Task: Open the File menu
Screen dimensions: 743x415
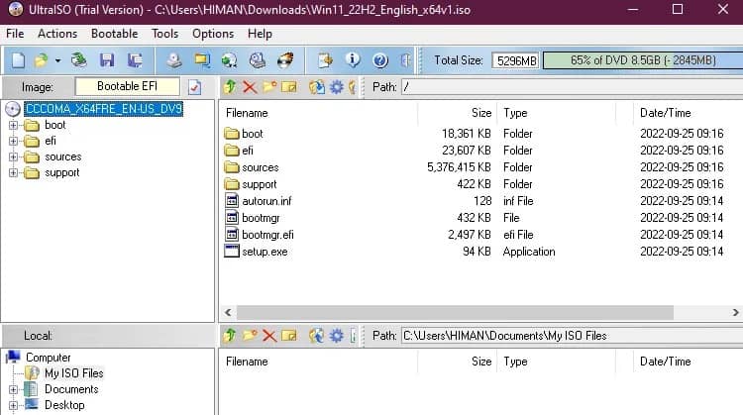Action: click(15, 34)
